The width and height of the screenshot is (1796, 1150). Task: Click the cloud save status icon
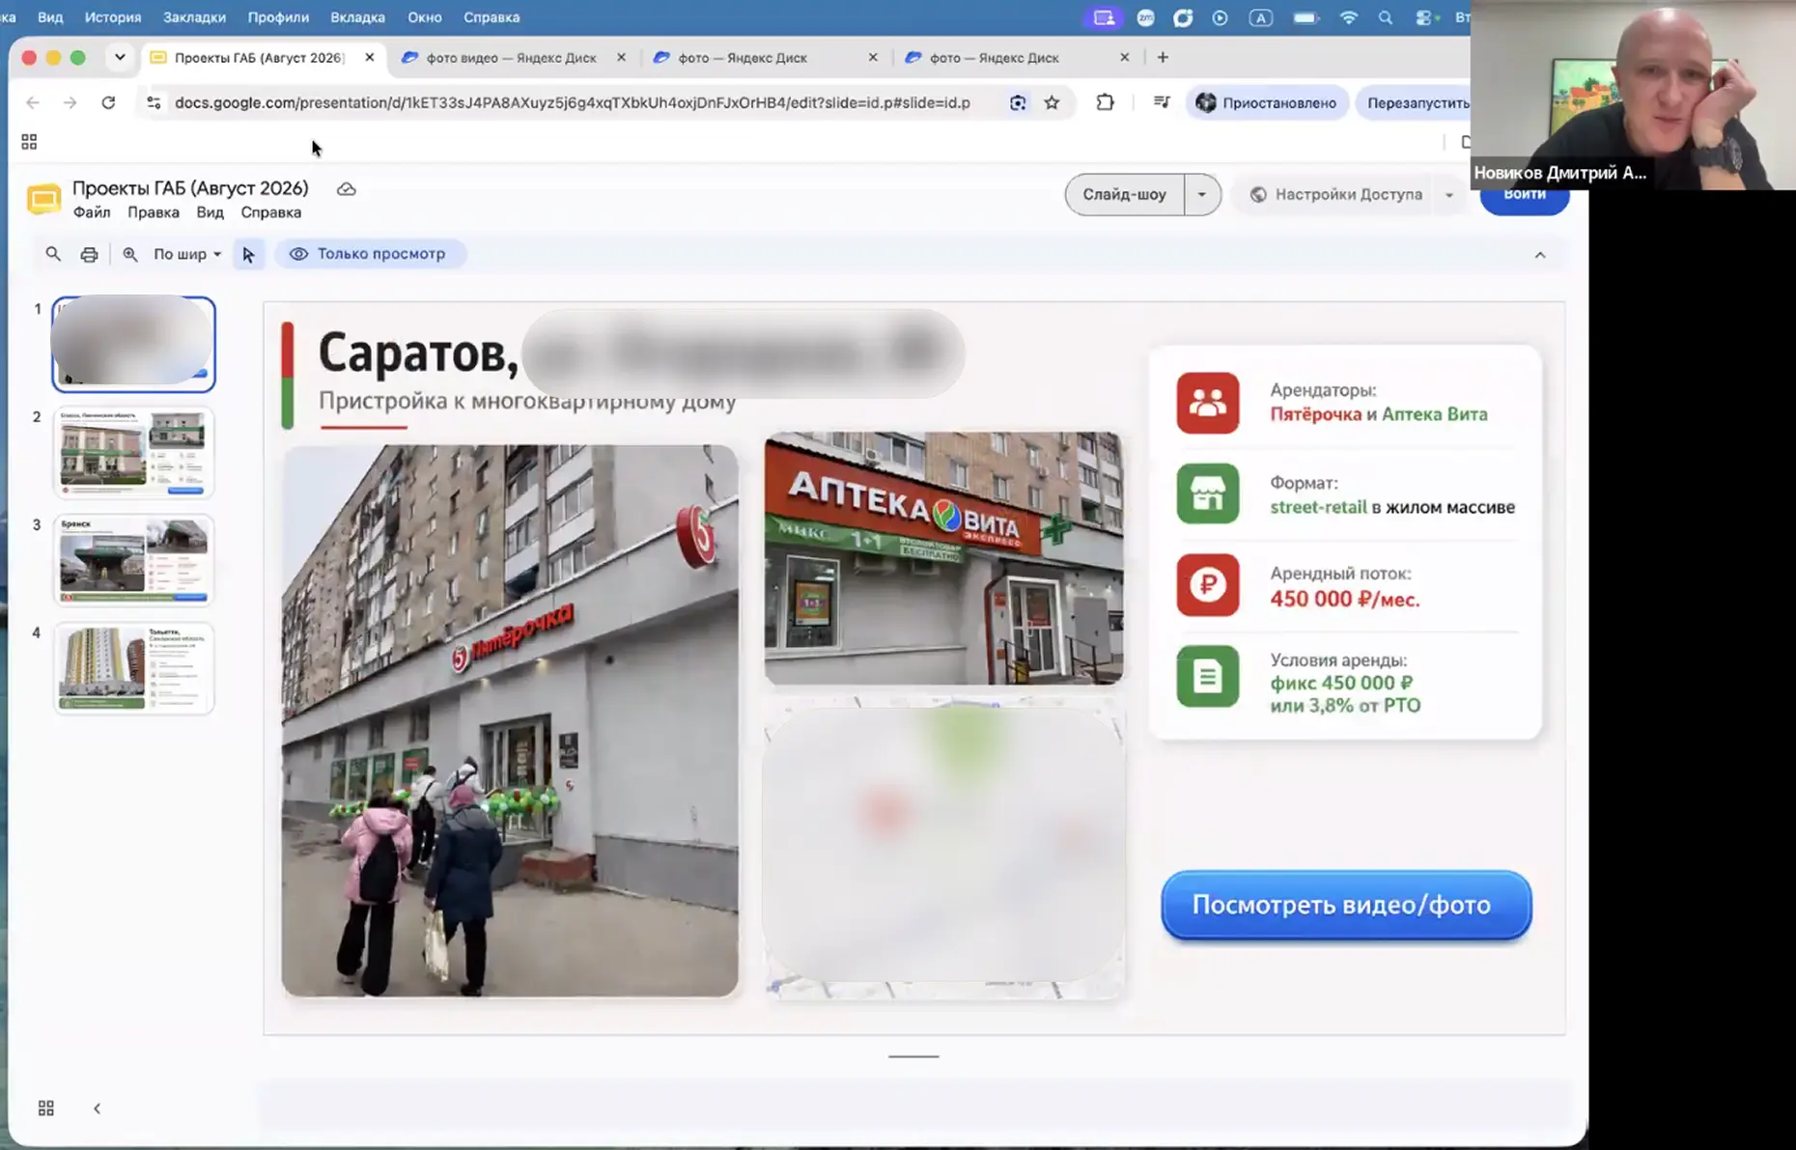point(347,189)
